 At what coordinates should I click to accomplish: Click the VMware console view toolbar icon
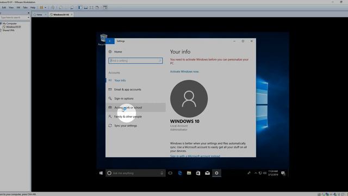tap(105, 7)
